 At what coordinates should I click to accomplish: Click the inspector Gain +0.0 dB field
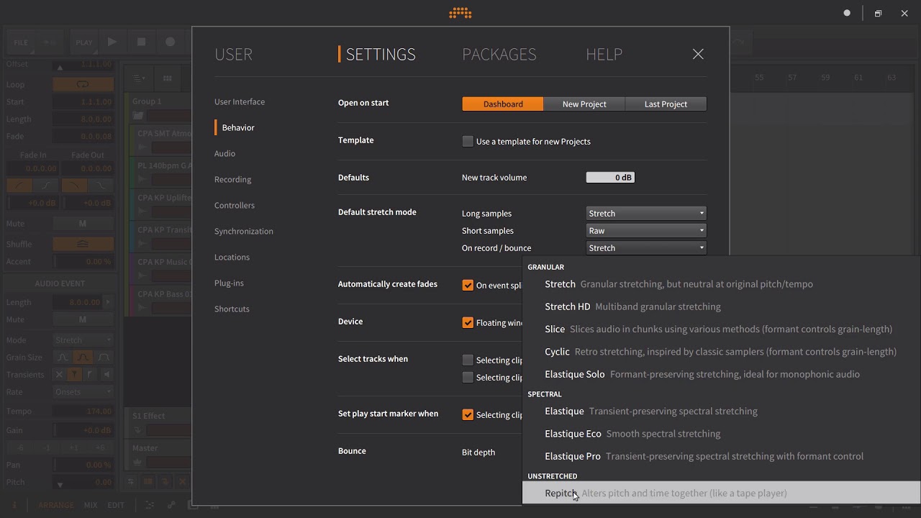83,430
